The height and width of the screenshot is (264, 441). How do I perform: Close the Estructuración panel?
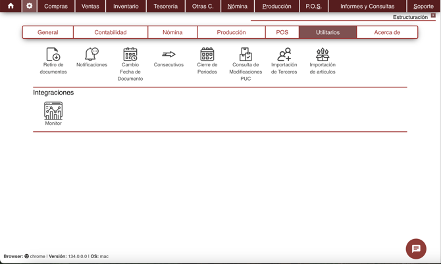pyautogui.click(x=433, y=15)
